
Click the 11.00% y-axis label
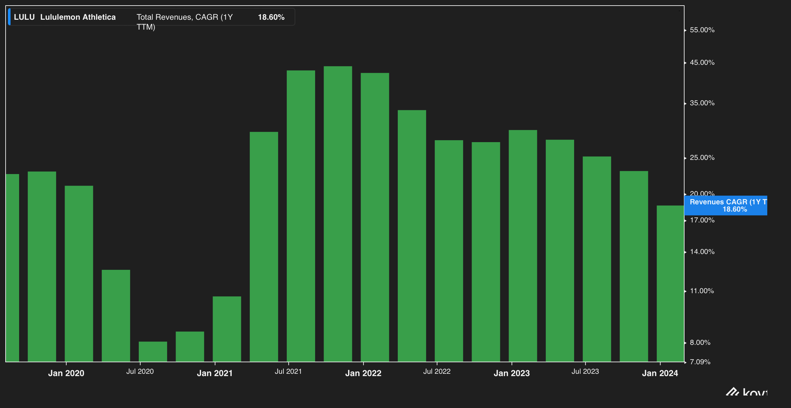point(702,291)
